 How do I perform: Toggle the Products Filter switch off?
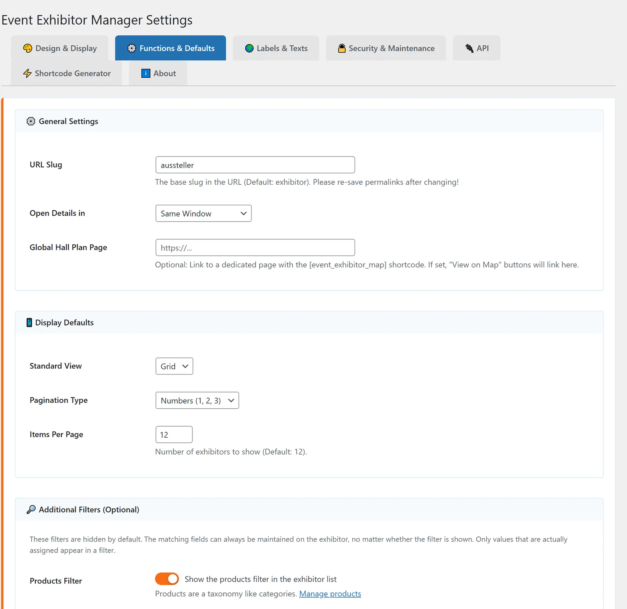point(167,579)
